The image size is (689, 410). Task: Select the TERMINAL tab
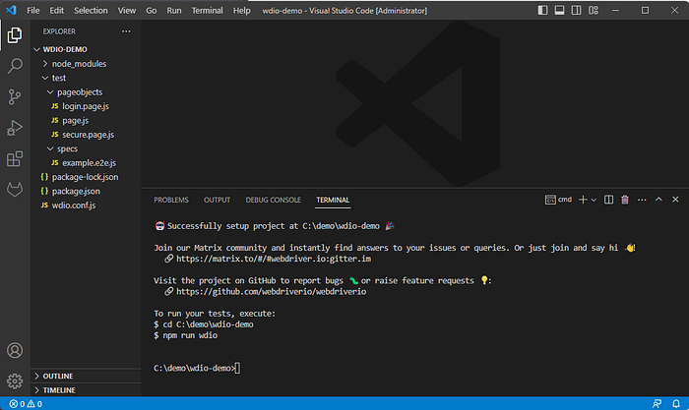[333, 200]
